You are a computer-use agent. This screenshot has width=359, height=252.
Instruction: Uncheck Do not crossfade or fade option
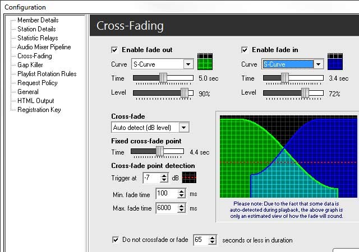click(116, 240)
